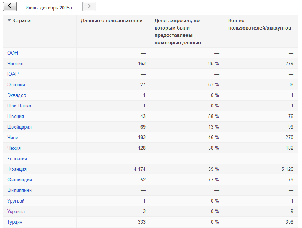
Task: Open the Чили link
Action: 13,137
